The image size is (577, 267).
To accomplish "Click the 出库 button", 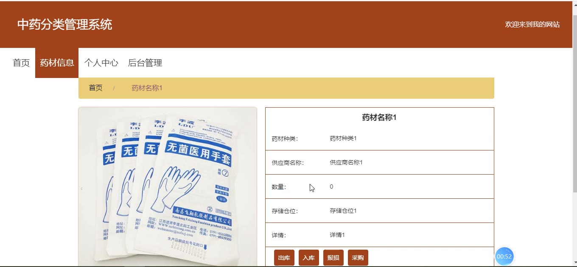I will [284, 258].
